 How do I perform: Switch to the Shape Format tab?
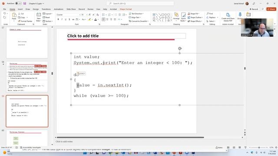(126, 9)
